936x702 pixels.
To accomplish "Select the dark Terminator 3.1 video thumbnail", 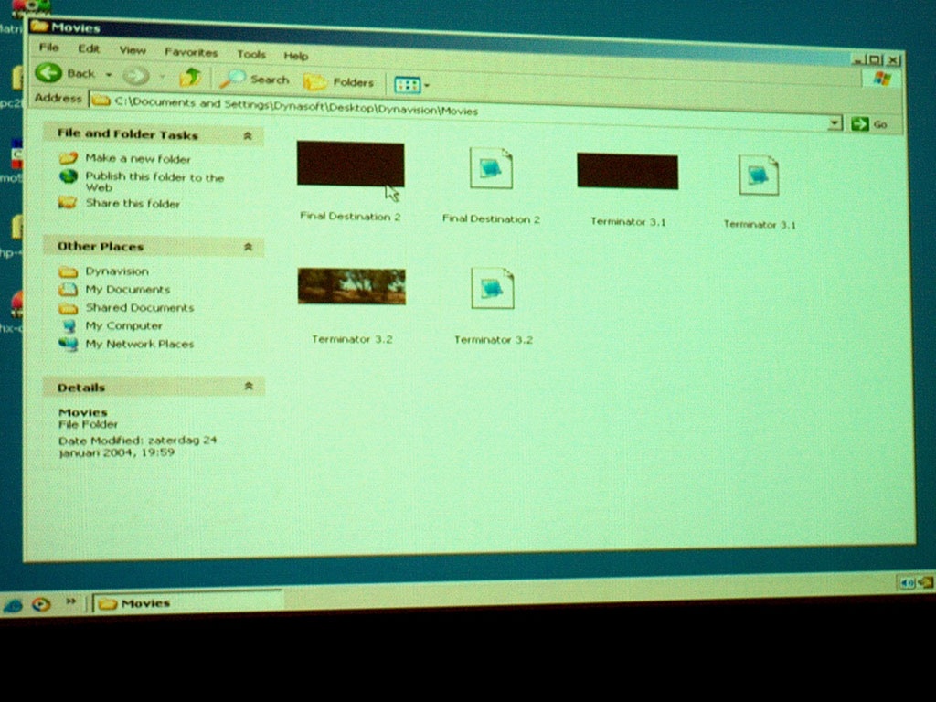I will coord(627,171).
